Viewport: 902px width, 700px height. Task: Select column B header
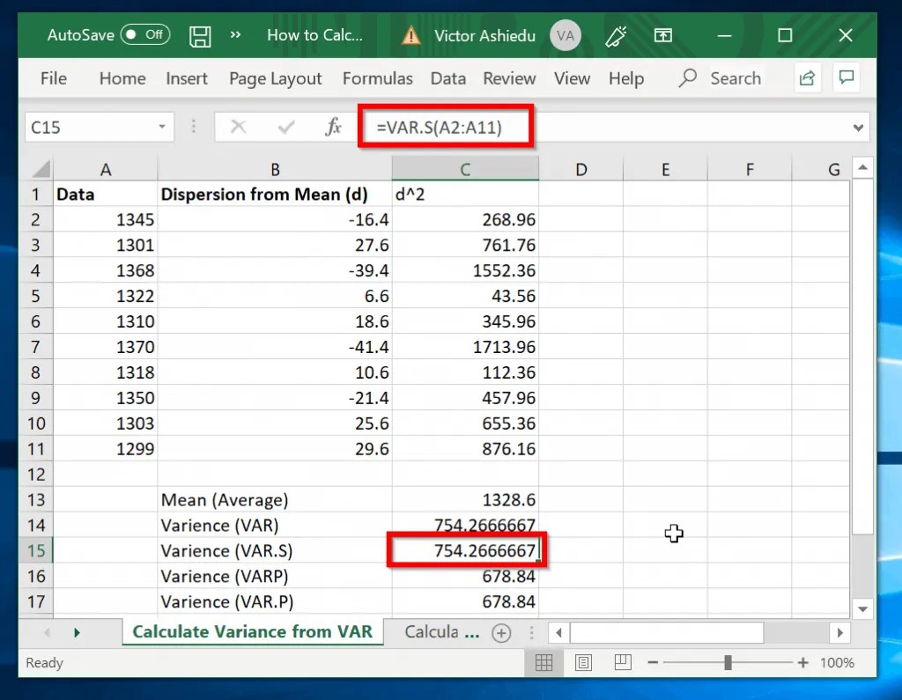pos(275,170)
